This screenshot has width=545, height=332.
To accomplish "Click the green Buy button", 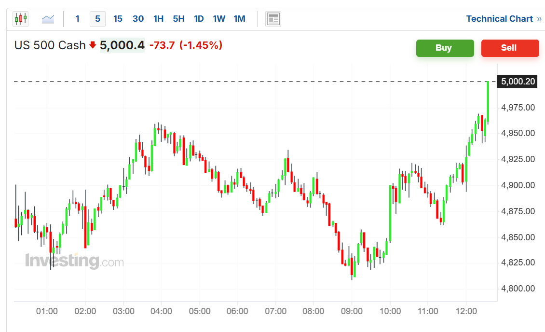I will click(445, 48).
